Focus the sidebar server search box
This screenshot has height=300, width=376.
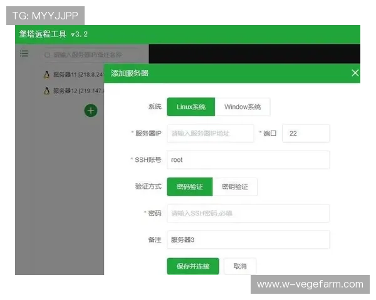coord(90,55)
